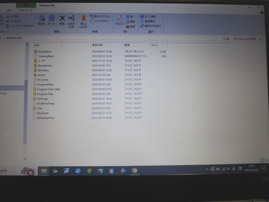269x202 pixels.
Task: Show hidden system tray icons chevron
Action: (x=207, y=169)
